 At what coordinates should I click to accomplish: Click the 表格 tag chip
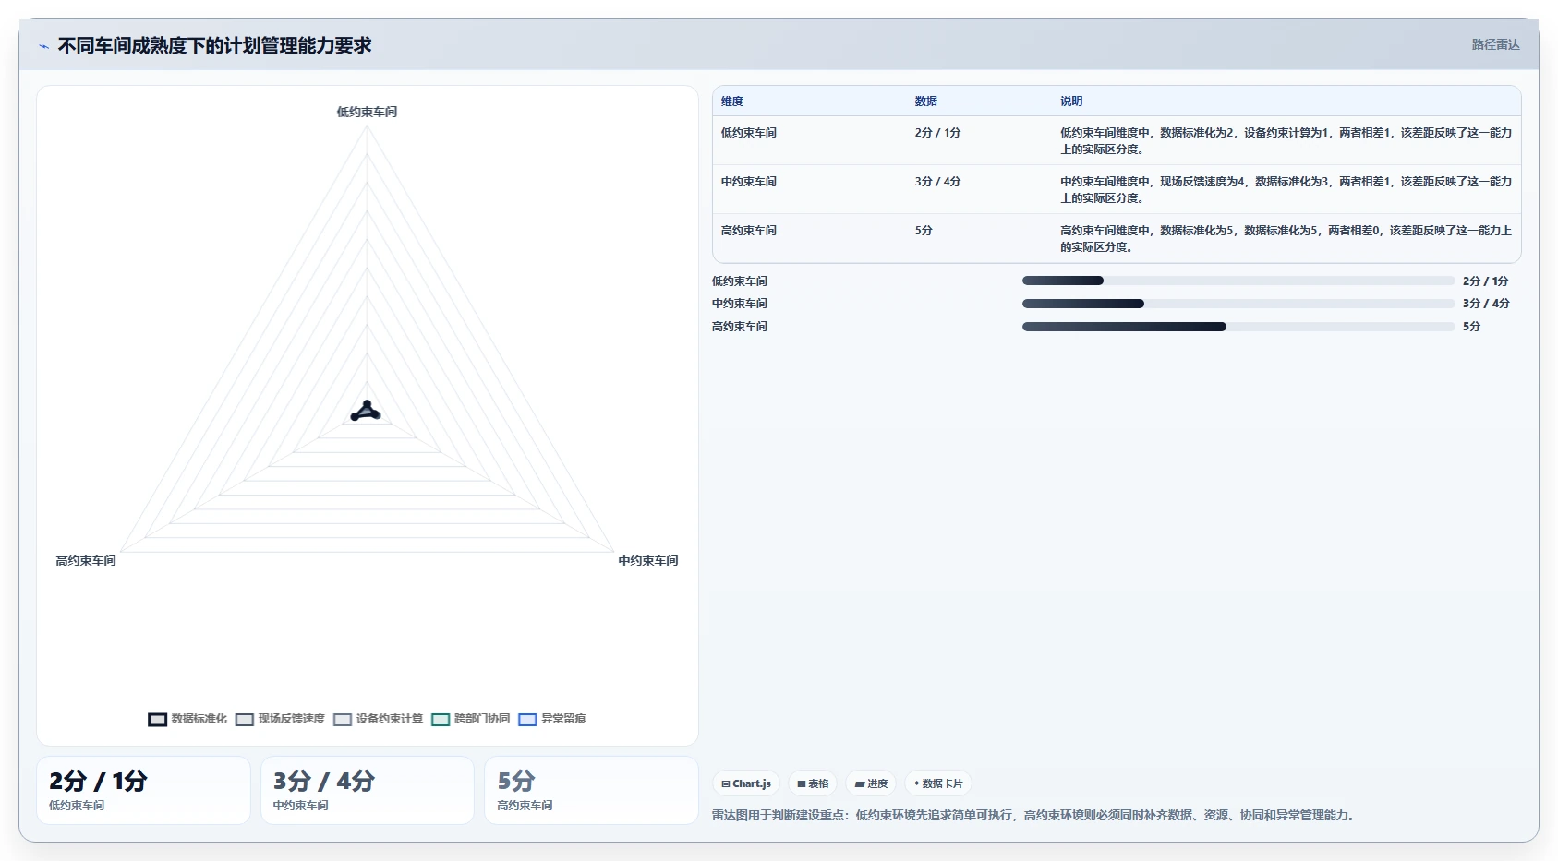[x=813, y=783]
